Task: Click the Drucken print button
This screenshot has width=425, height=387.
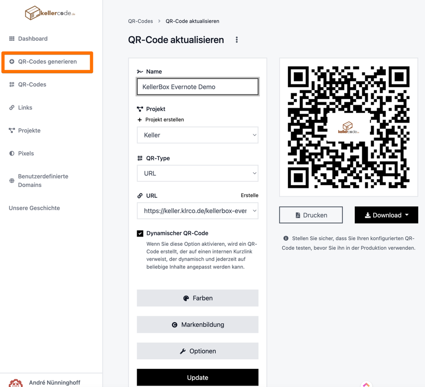Action: coord(311,215)
